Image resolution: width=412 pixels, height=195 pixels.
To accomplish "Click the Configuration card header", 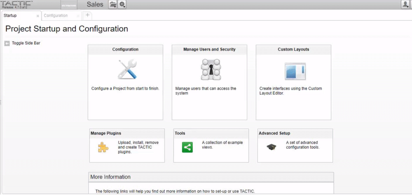I will (x=125, y=50).
